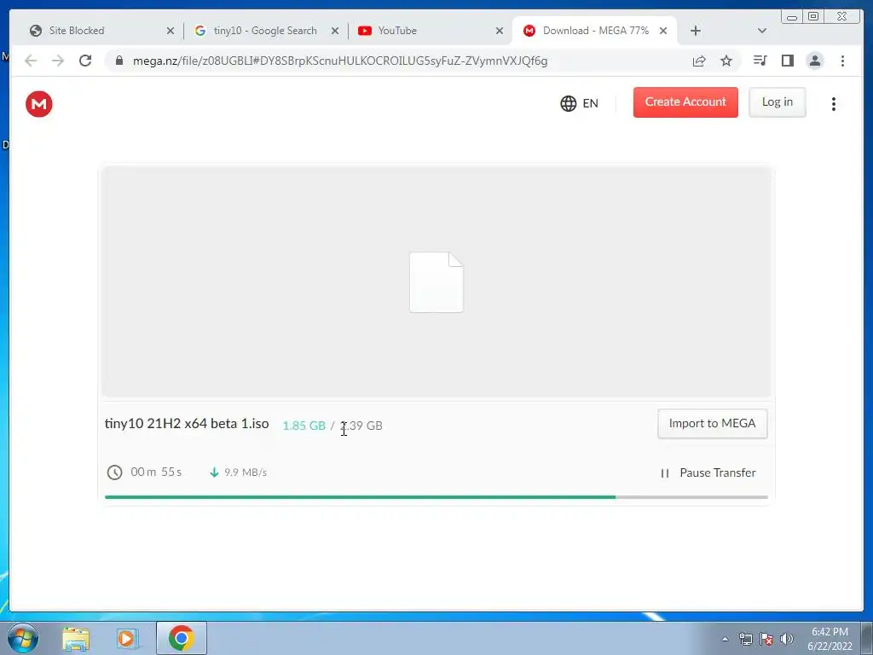Screen dimensions: 873x655
Task: Toggle the Chrome side panel
Action: [787, 61]
